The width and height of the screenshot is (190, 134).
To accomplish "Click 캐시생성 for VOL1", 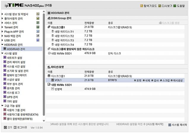I will 178,80.
